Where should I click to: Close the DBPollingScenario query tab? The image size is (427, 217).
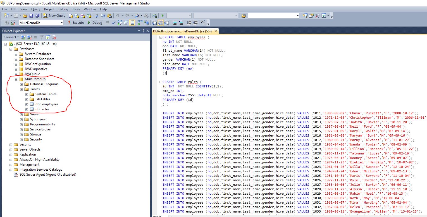pos(215,31)
